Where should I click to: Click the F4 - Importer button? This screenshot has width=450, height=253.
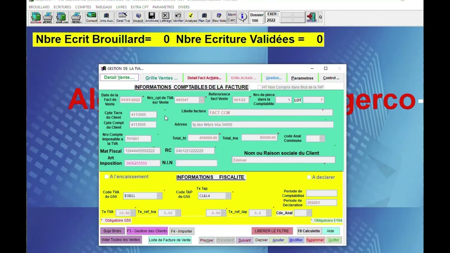click(182, 231)
